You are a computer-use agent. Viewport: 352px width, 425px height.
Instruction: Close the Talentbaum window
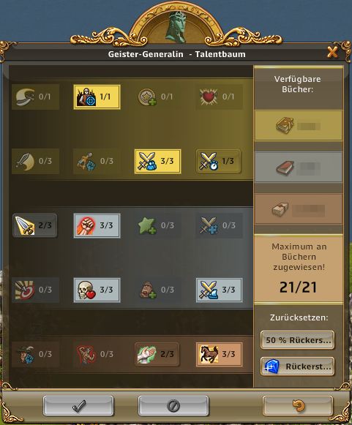click(x=332, y=52)
